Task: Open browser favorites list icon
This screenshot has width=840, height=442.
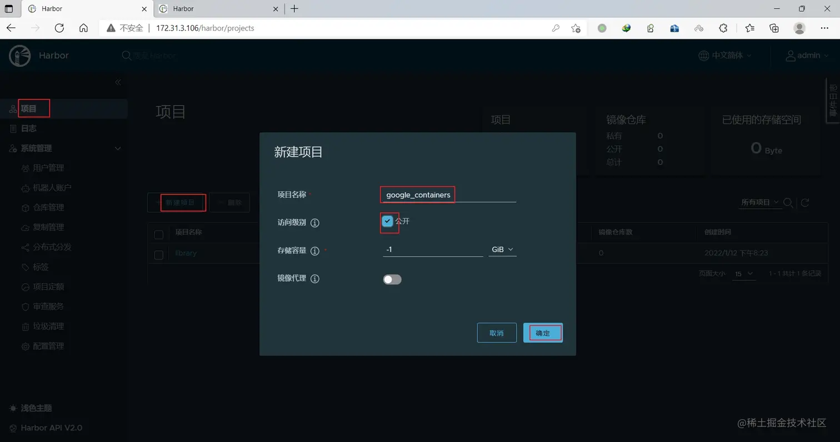Action: [x=749, y=28]
